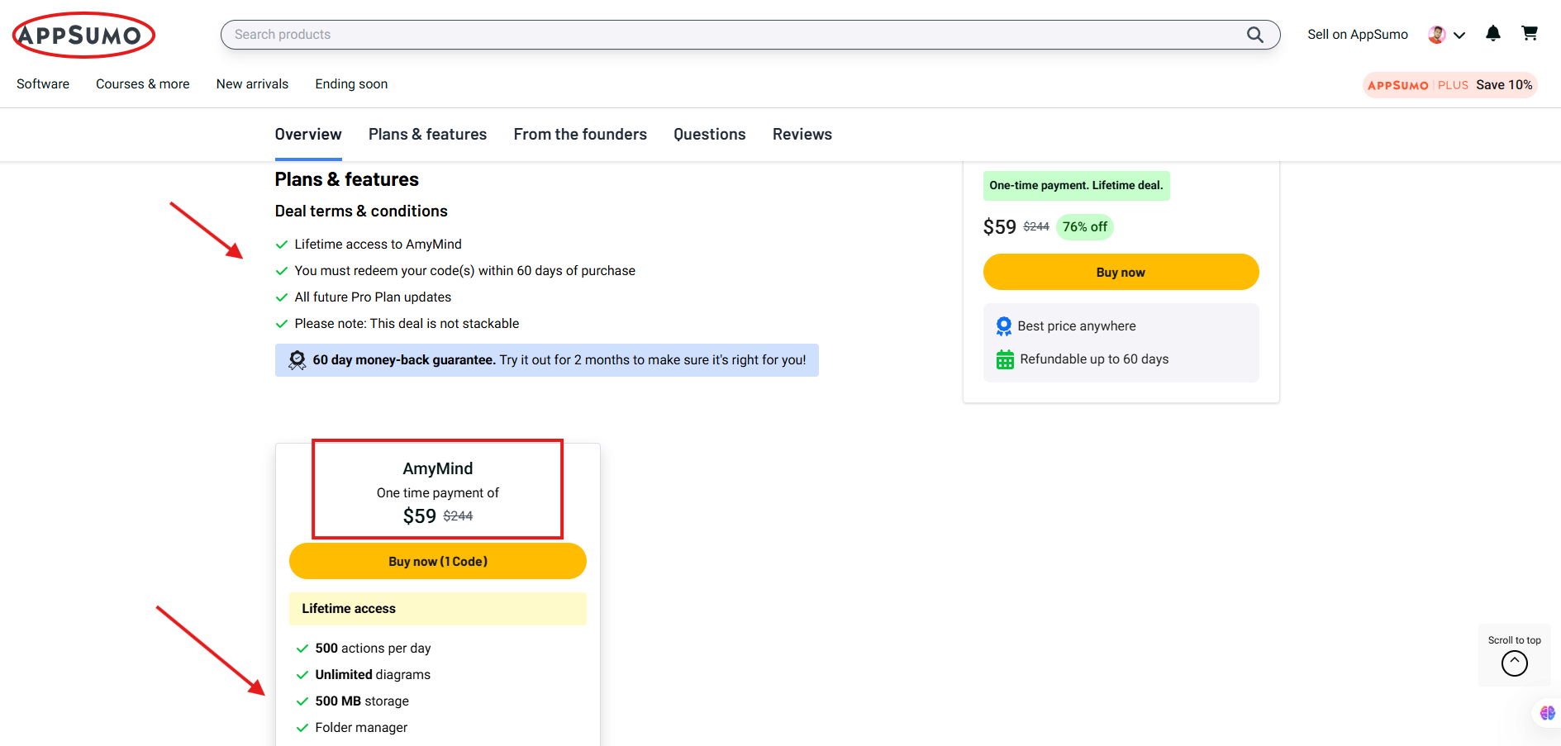Image resolution: width=1561 pixels, height=746 pixels.
Task: Click the brain widget icon
Action: (x=1547, y=713)
